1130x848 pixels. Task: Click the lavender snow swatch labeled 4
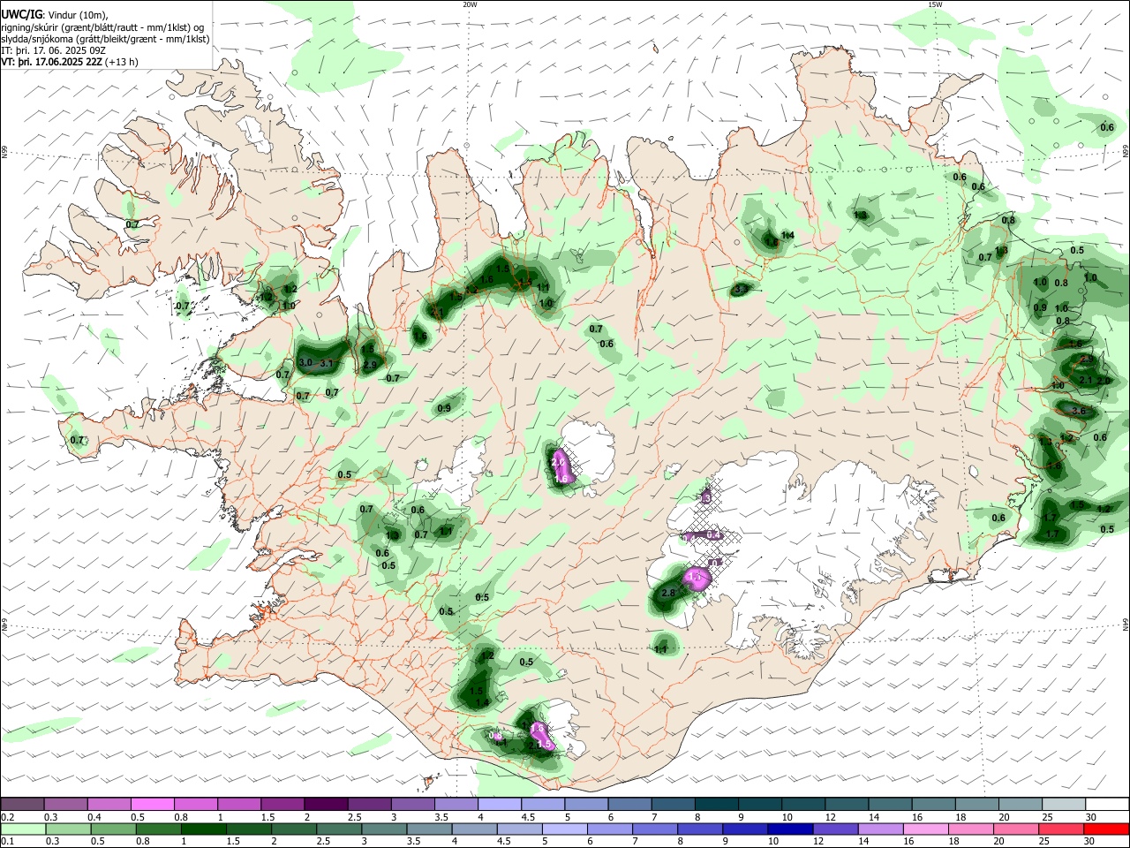tap(500, 804)
